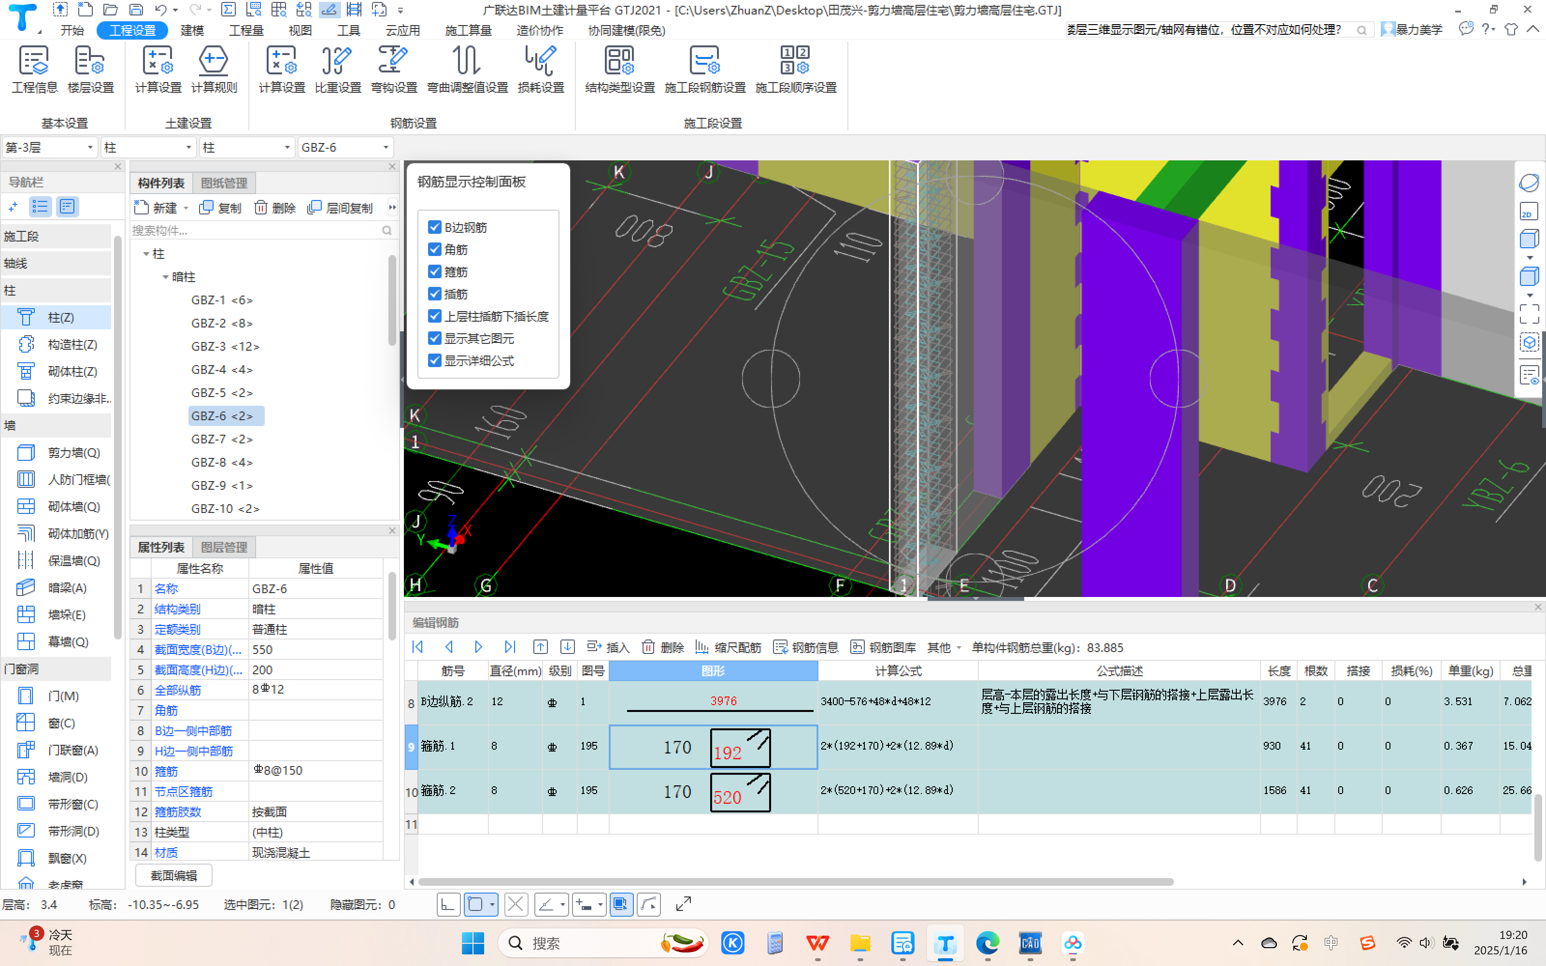
Task: Open 钢筋信息 rebar info
Action: click(x=805, y=647)
